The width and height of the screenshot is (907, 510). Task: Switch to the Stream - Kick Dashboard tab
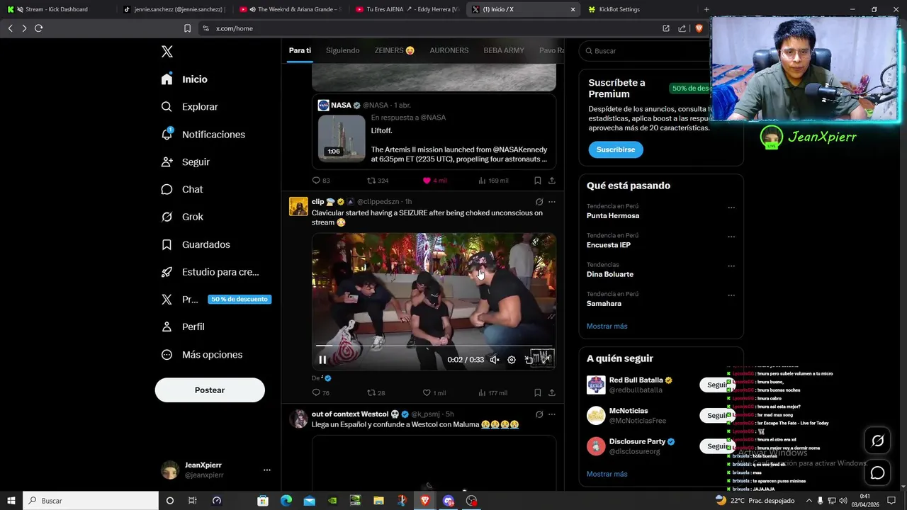coord(57,9)
